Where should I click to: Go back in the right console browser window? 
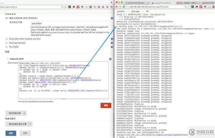(x=117, y=7)
